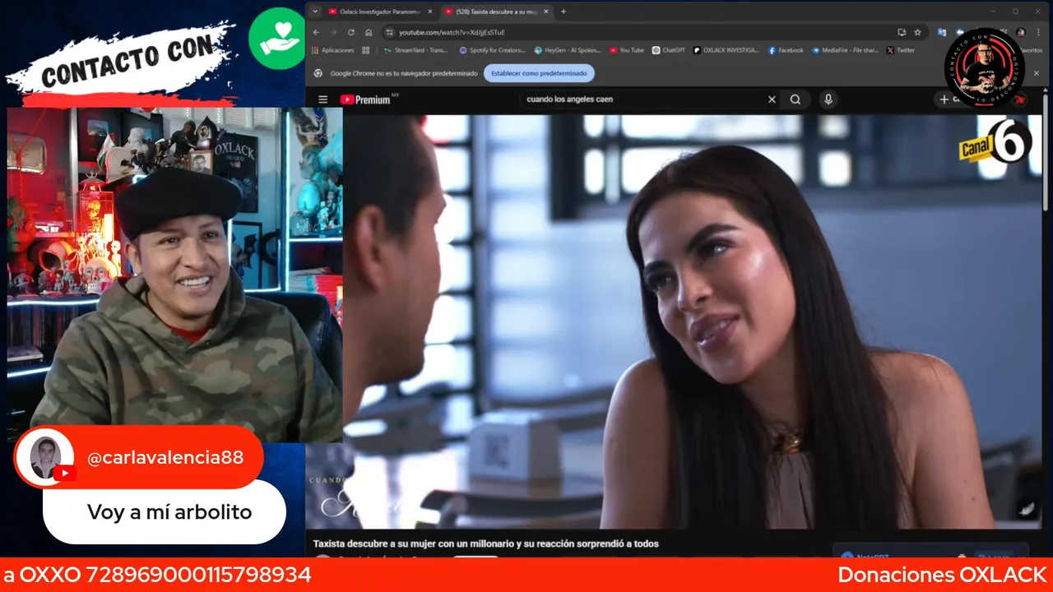Click the Chrome home button

point(369,32)
